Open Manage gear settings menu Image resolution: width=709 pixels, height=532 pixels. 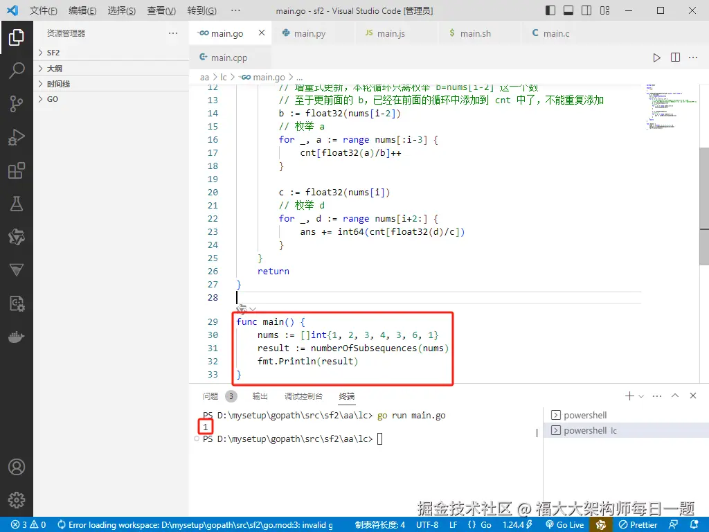(x=17, y=500)
